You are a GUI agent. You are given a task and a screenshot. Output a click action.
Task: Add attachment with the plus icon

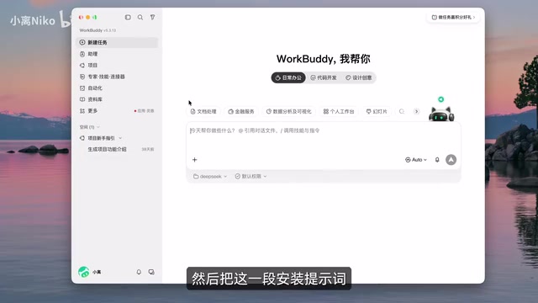[194, 160]
